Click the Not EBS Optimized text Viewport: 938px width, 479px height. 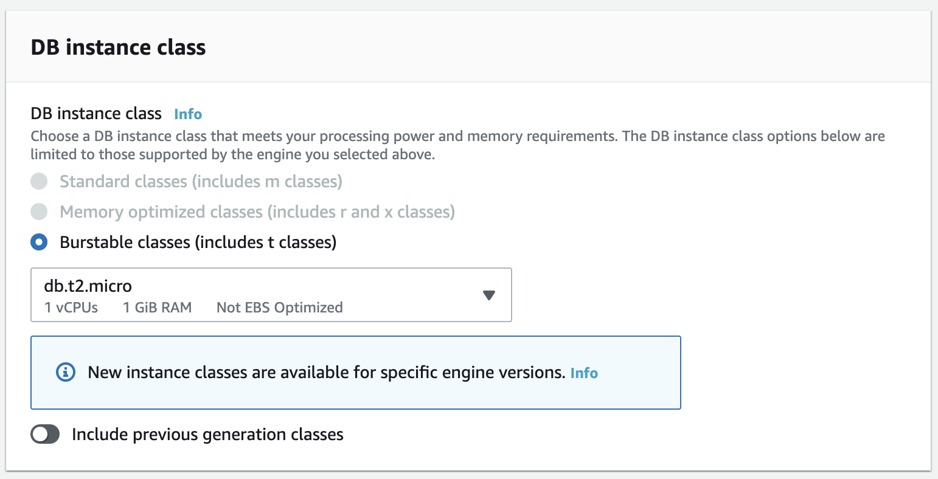pos(279,307)
